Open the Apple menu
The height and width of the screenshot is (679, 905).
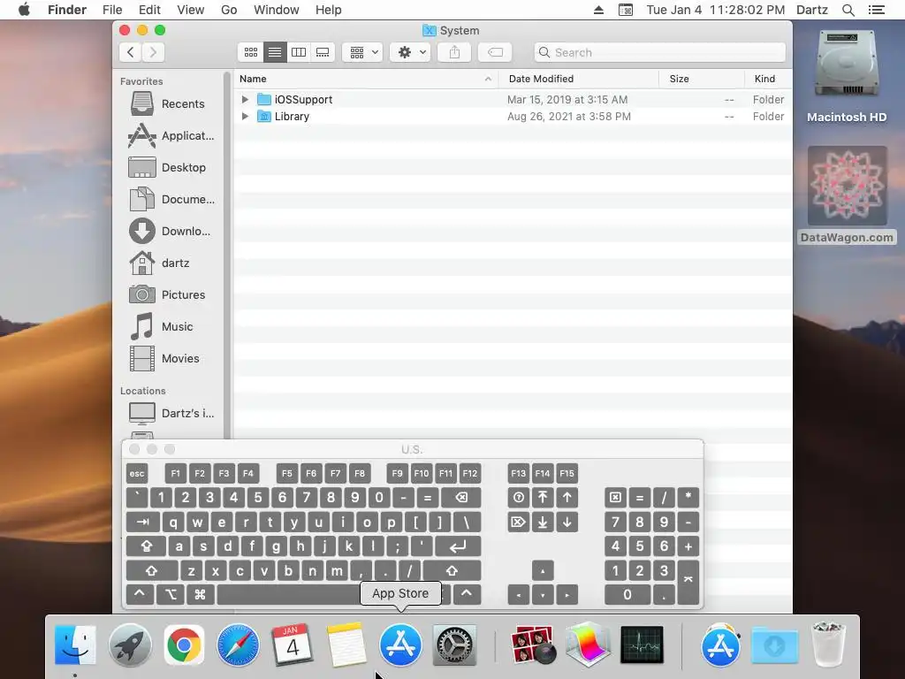[24, 10]
